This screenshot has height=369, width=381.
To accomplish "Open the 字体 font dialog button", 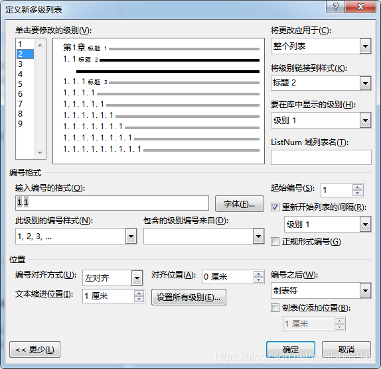I will coord(240,204).
